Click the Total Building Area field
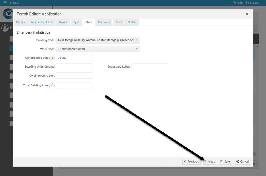 (74, 85)
